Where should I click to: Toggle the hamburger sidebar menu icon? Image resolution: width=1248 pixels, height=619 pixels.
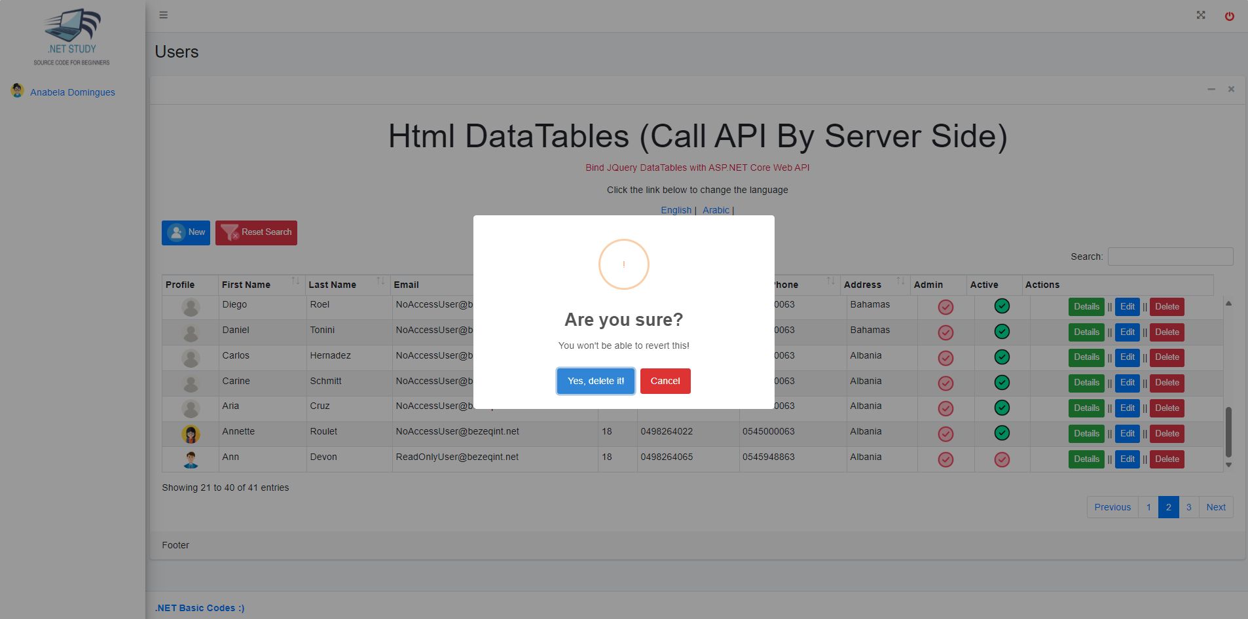[x=164, y=15]
